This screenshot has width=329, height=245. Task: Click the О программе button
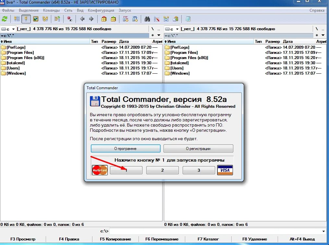click(x=126, y=148)
